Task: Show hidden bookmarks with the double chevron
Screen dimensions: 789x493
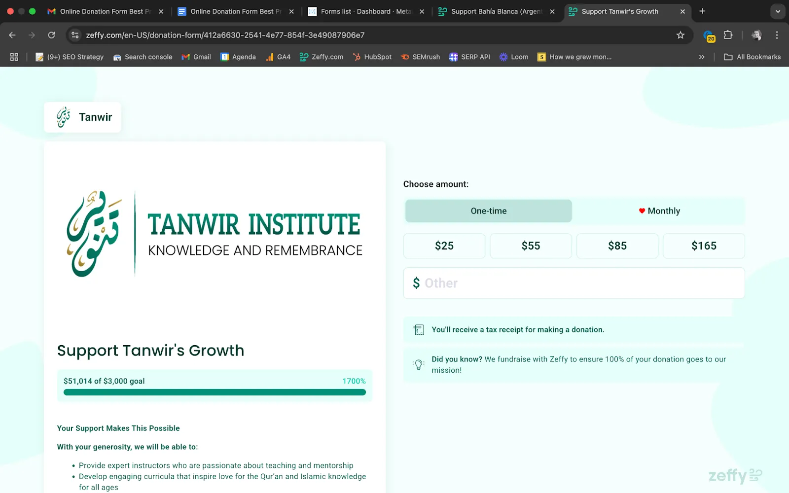Action: [x=702, y=57]
